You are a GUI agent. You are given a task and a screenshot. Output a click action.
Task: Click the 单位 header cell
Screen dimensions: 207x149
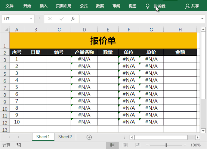pos(129,52)
